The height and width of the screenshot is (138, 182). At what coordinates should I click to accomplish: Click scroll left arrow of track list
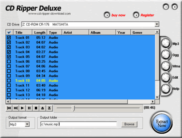8,102
